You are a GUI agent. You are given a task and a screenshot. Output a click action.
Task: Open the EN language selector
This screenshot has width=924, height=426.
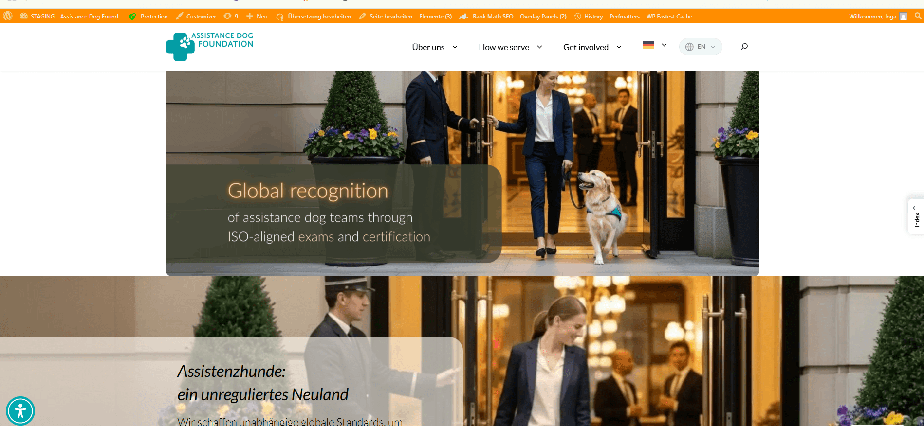pos(701,47)
